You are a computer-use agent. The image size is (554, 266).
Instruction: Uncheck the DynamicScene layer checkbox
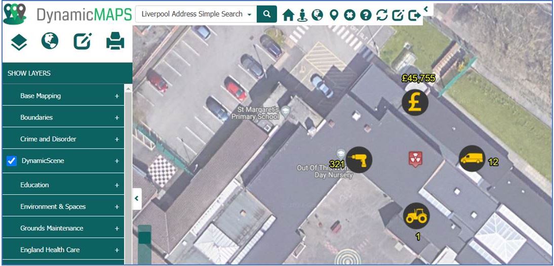point(12,161)
